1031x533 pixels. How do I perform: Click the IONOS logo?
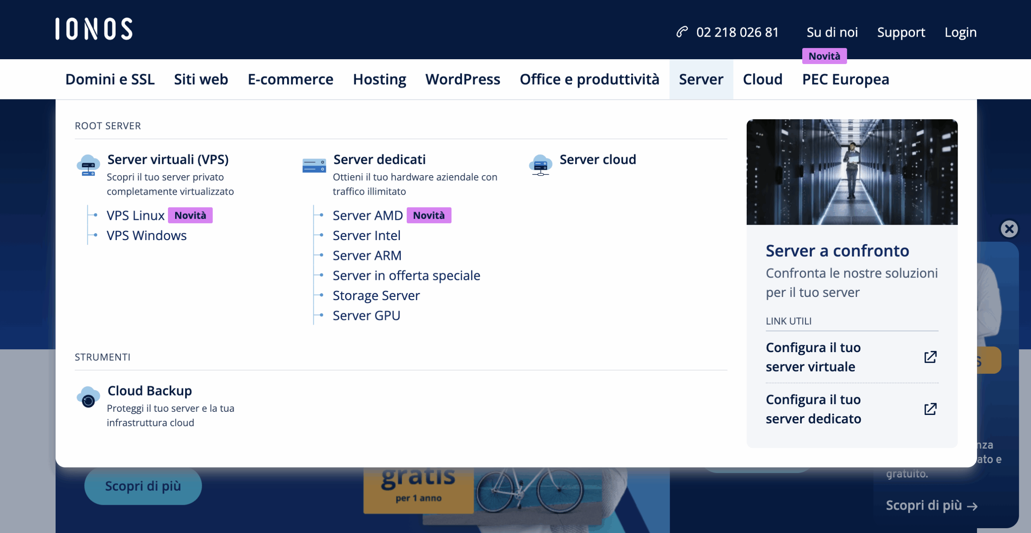[x=94, y=29]
